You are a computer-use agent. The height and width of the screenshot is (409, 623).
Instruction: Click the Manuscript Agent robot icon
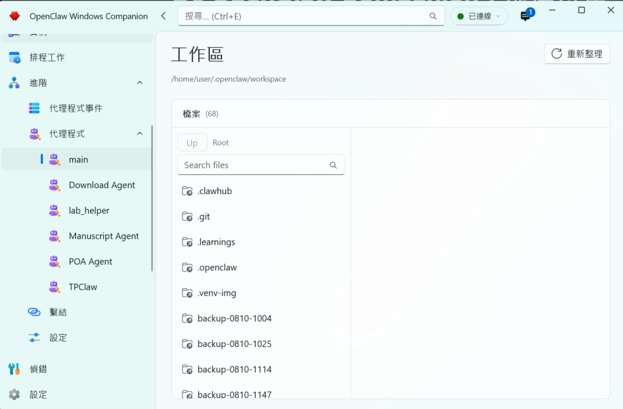54,236
